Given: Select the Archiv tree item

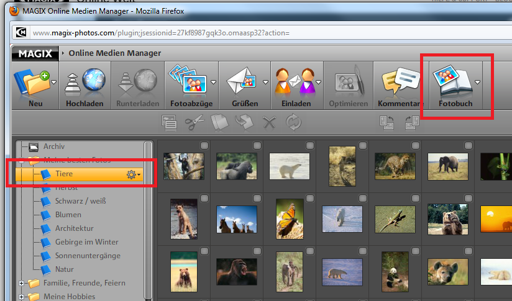Looking at the screenshot, I should [x=54, y=146].
